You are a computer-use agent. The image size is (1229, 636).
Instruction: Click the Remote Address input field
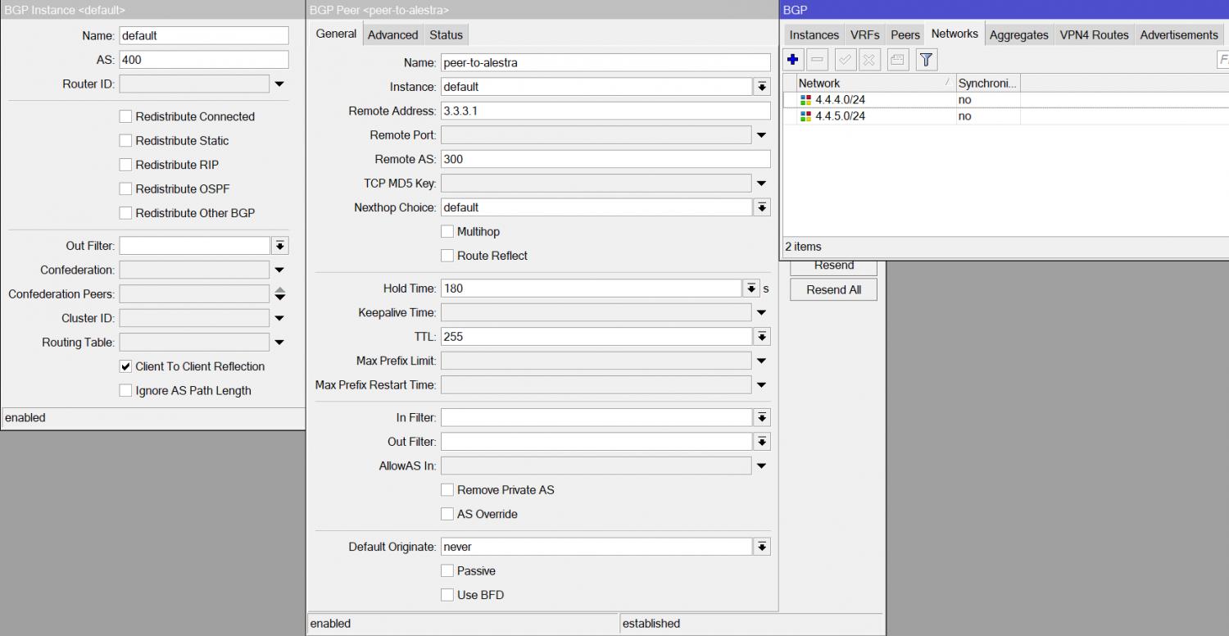pos(605,111)
